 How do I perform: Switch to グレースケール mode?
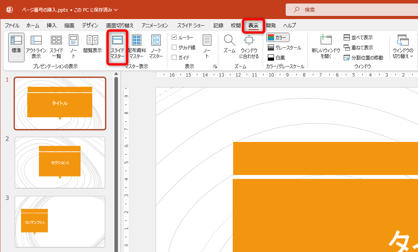(284, 48)
